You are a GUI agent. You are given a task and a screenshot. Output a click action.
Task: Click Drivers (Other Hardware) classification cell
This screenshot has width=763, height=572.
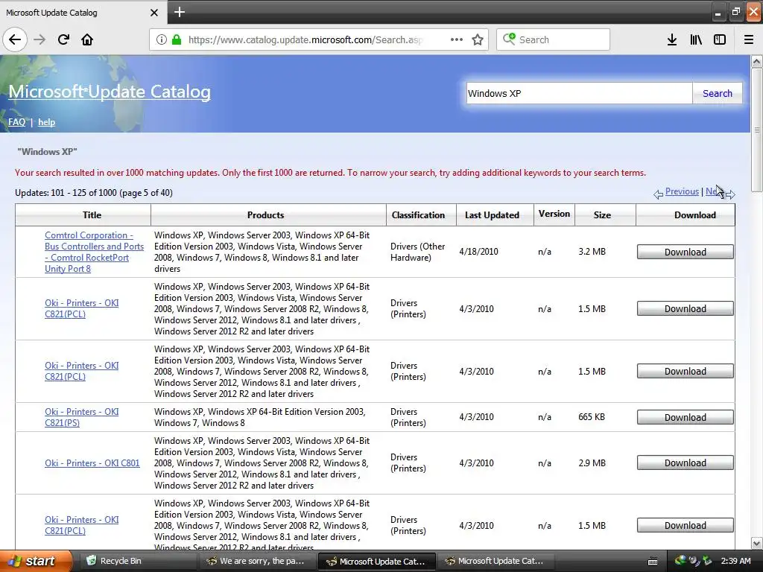pos(417,252)
